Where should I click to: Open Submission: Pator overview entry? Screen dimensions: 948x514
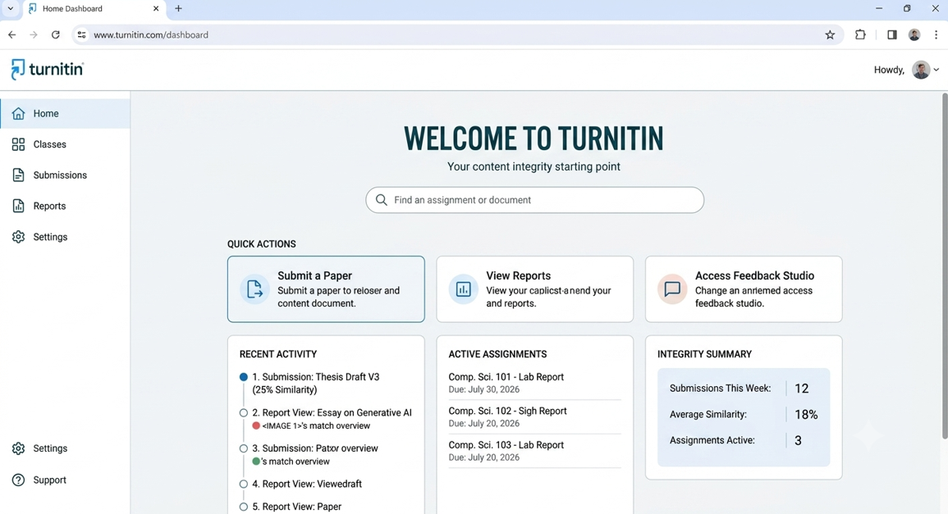pyautogui.click(x=315, y=448)
